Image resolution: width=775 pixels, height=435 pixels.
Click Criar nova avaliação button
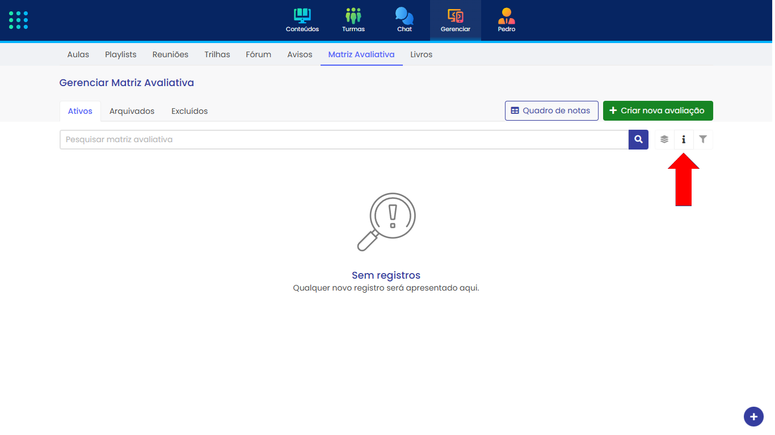tap(658, 110)
